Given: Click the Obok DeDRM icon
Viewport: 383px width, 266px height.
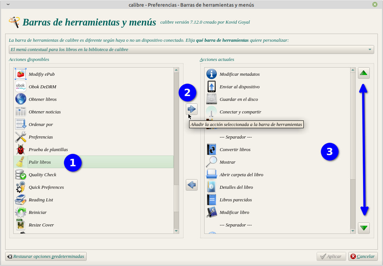Looking at the screenshot, I should [21, 86].
